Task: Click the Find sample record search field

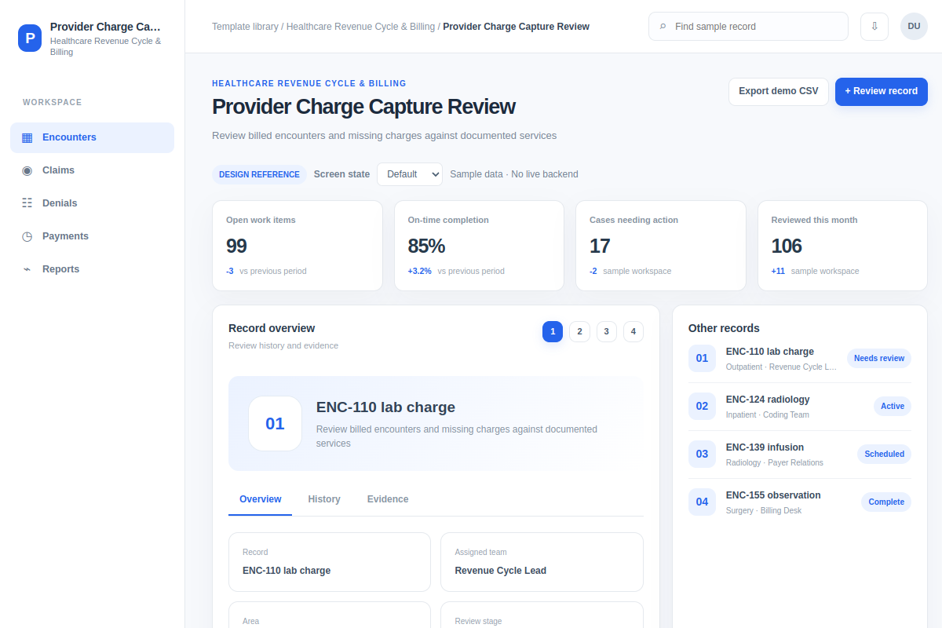Action: tap(748, 26)
